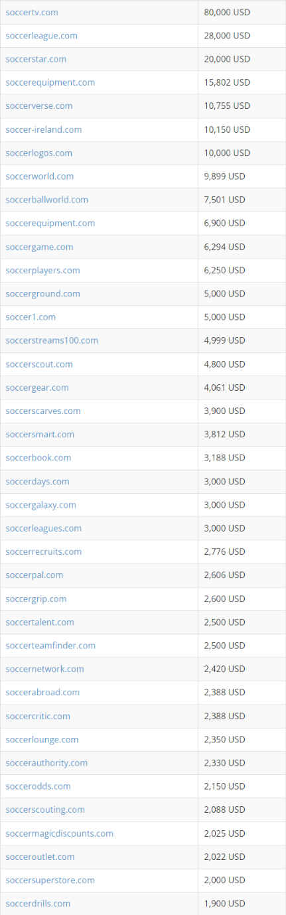
Task: Visit the soccerstreams100.com link
Action: [52, 340]
